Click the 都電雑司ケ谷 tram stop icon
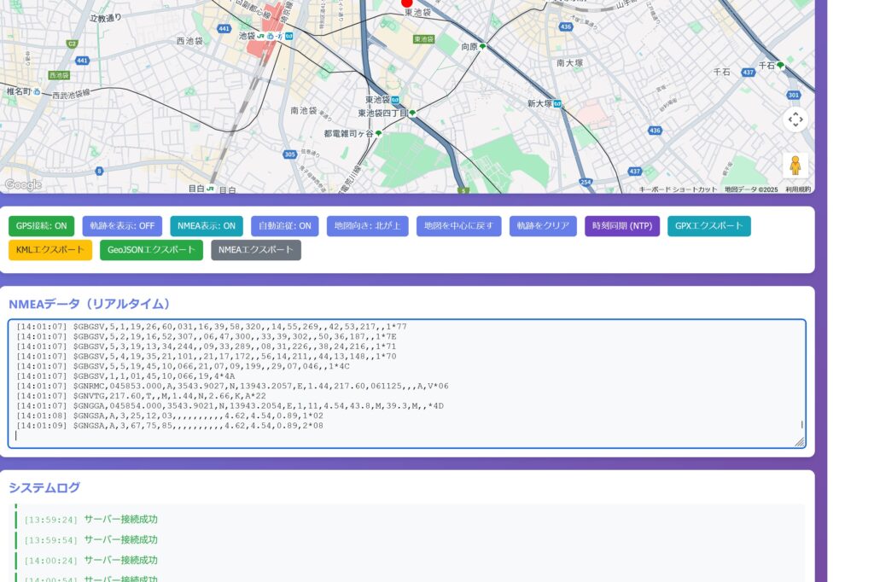Viewport: 874px width, 582px height. [x=378, y=134]
